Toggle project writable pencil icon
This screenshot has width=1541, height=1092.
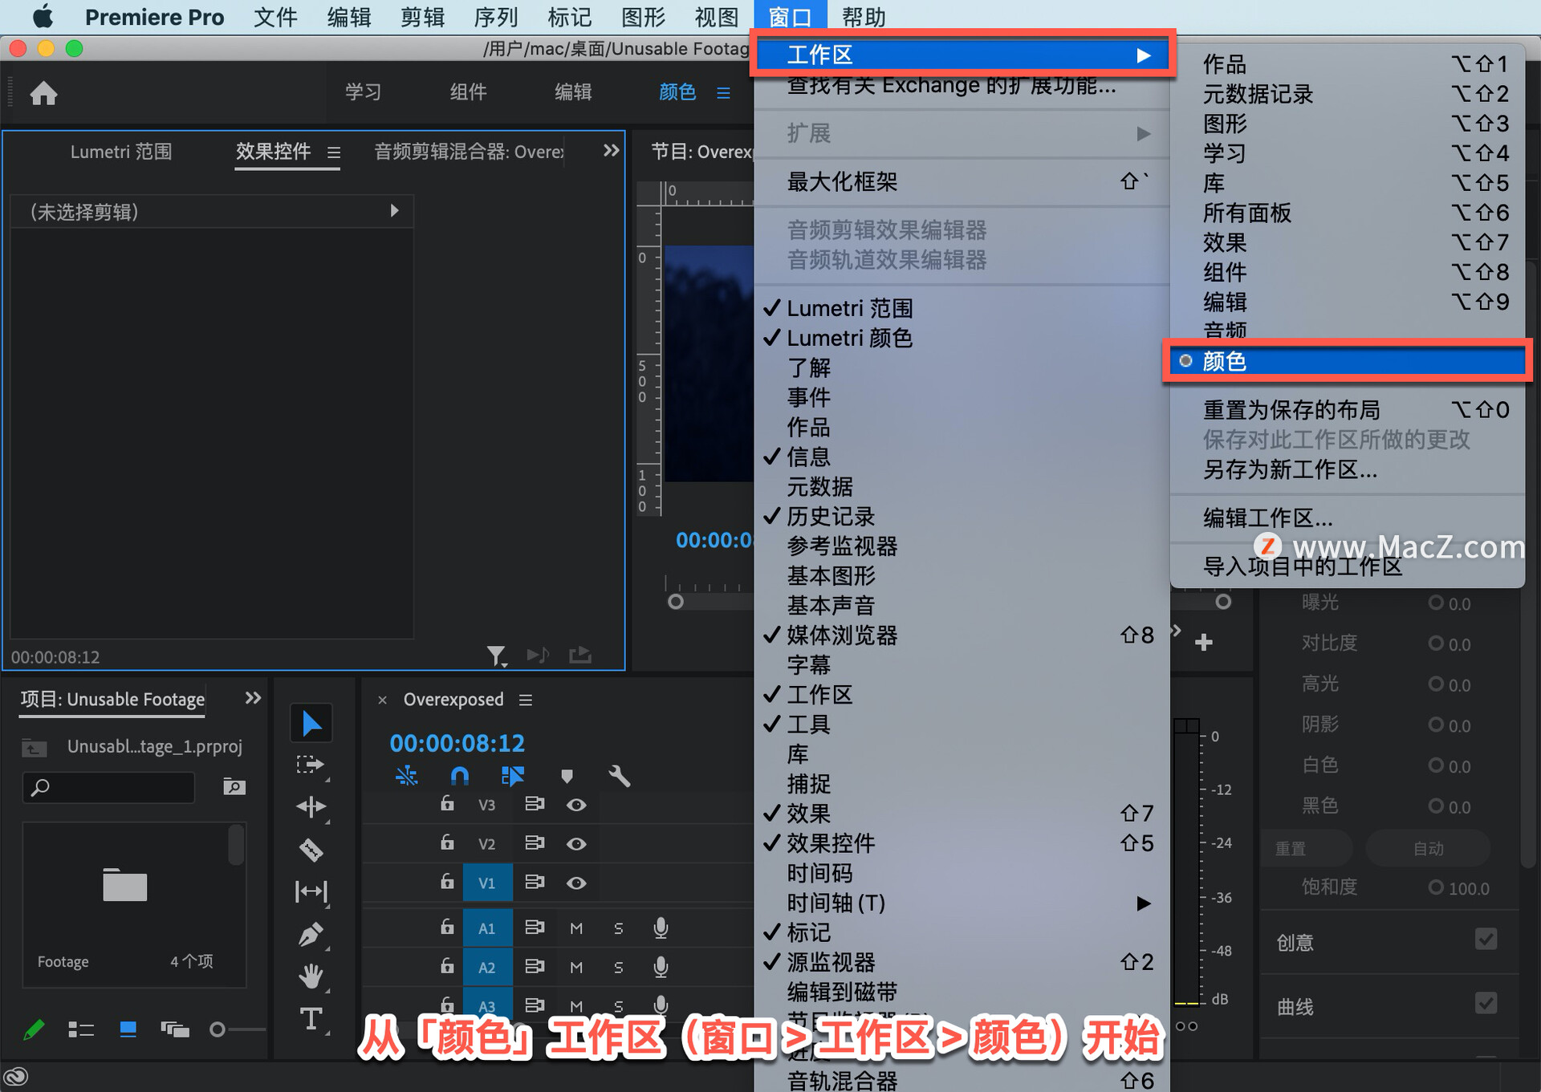pyautogui.click(x=34, y=1029)
